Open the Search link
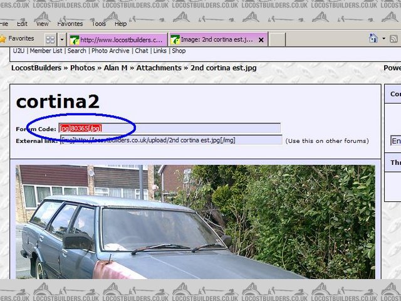 tap(76, 51)
